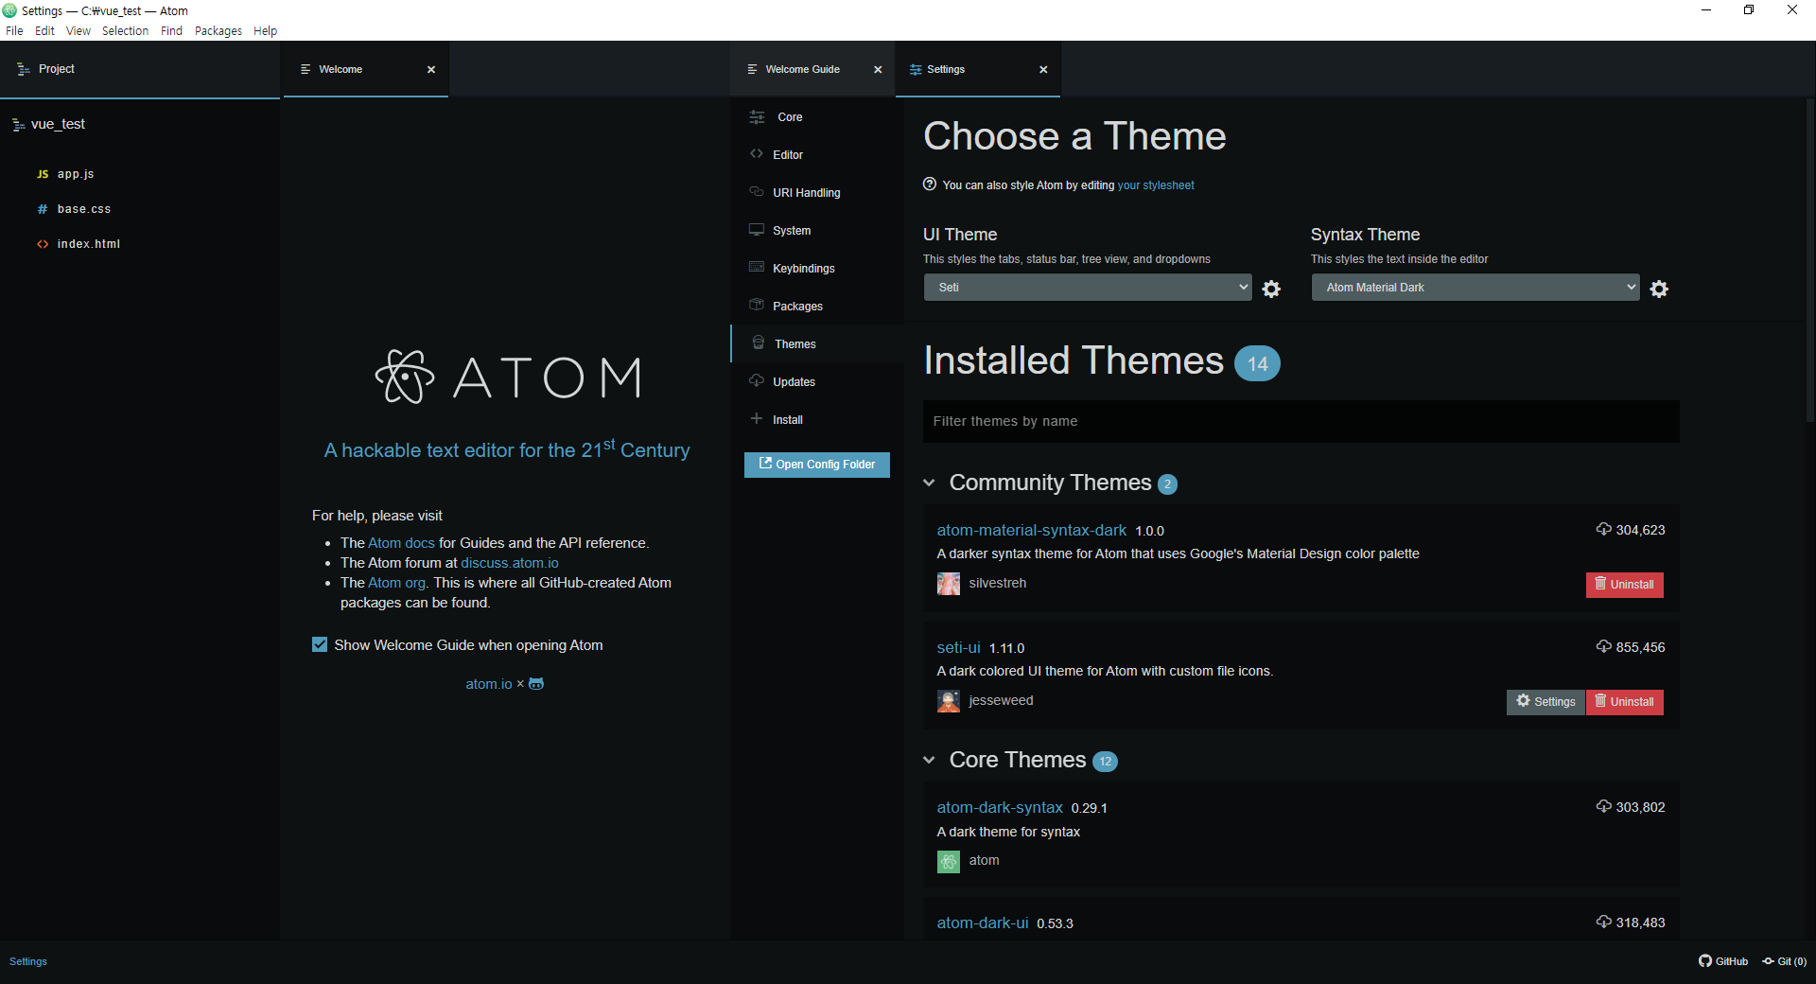Switch to the Welcome Guide tab
Screen dimensions: 1816x984
(x=813, y=69)
